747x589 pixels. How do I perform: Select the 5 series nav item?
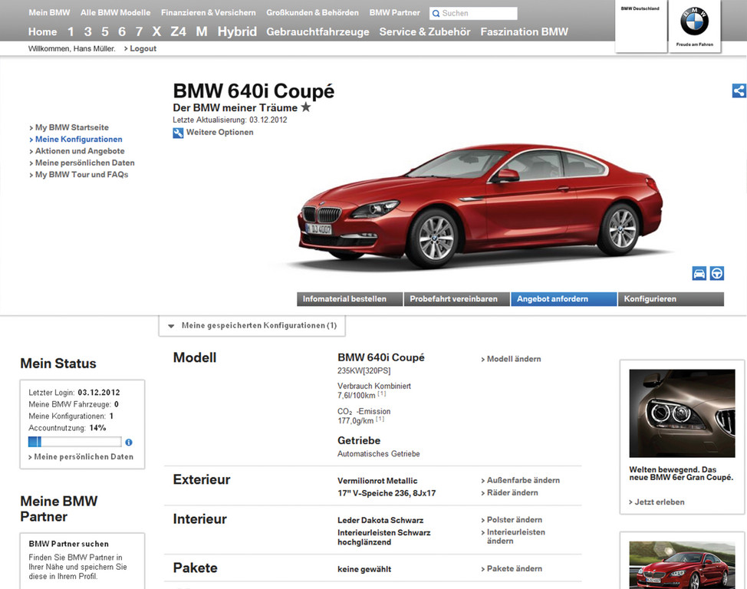pos(105,32)
